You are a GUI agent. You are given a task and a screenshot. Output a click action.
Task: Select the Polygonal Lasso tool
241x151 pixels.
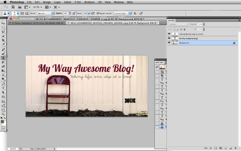tap(3, 32)
